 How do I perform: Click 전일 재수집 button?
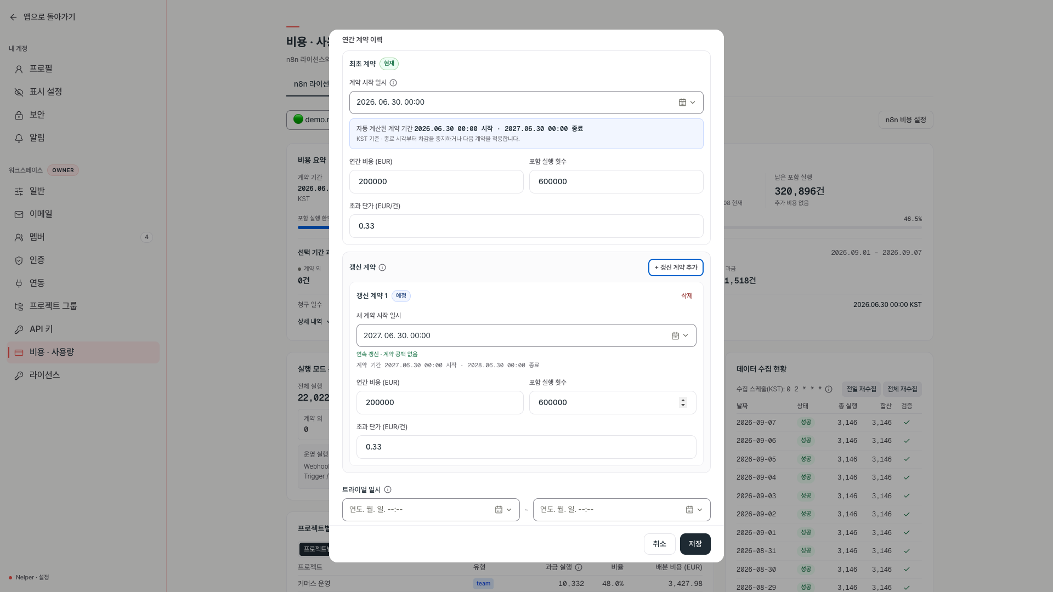click(861, 389)
